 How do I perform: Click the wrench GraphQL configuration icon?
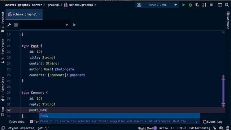click(x=9, y=25)
